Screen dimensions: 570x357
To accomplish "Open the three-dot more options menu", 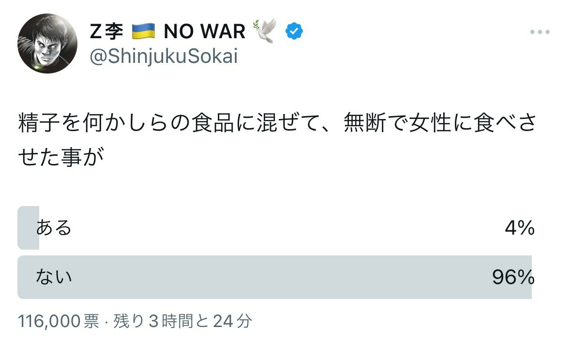I will tap(540, 32).
